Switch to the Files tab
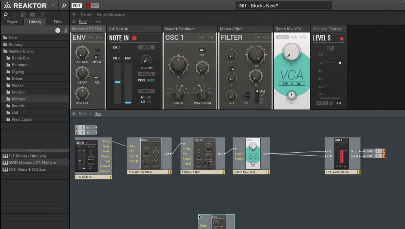 (58, 22)
